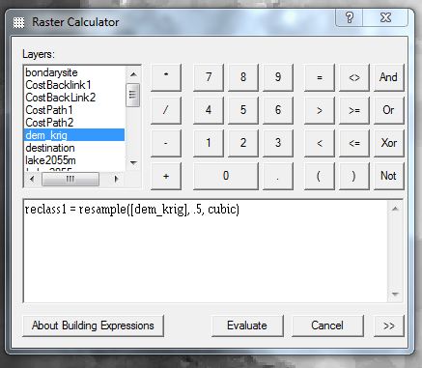
Task: Insert the And boolean operator
Action: coord(388,77)
